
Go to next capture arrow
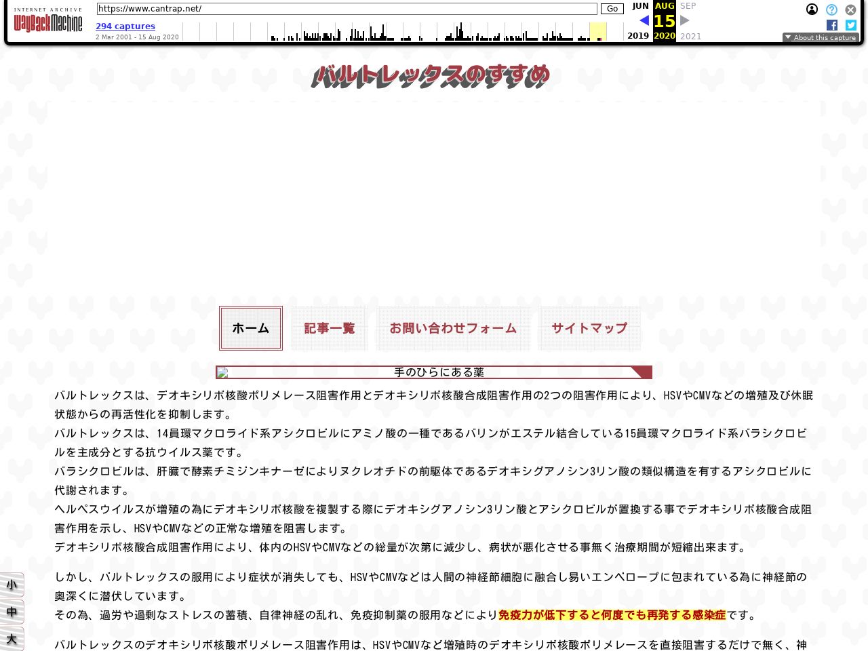click(685, 20)
